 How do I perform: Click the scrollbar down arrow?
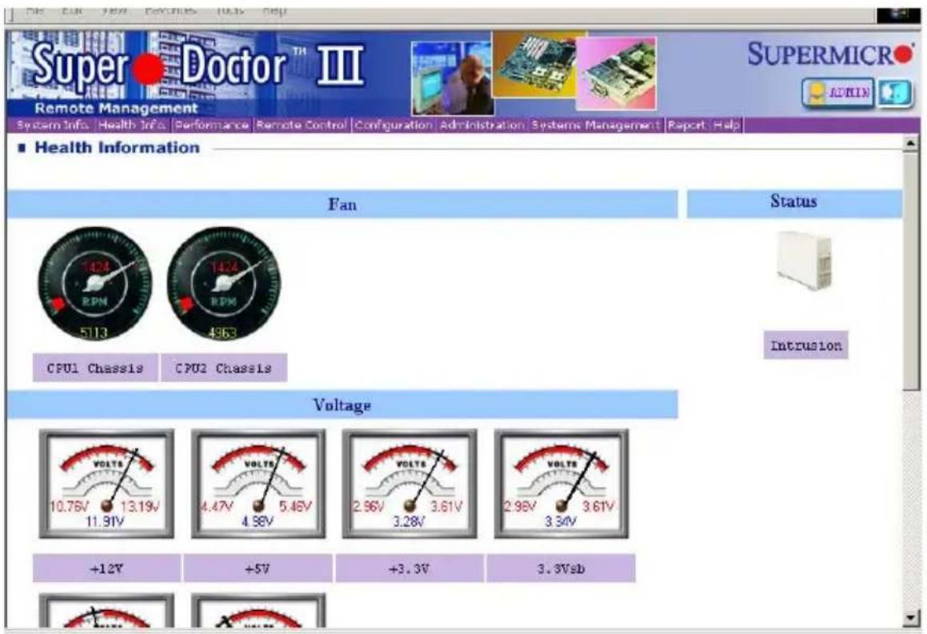pyautogui.click(x=911, y=619)
